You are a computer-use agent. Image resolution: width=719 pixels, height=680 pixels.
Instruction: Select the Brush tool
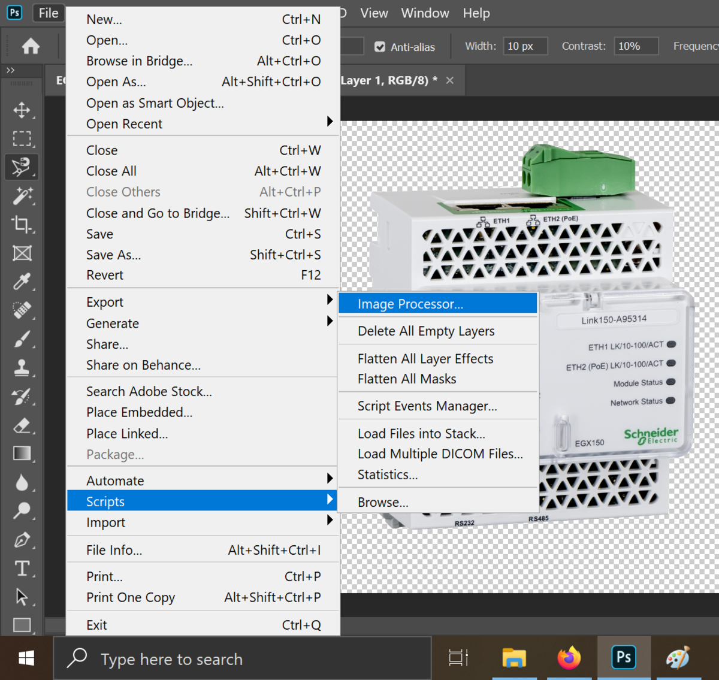(22, 339)
